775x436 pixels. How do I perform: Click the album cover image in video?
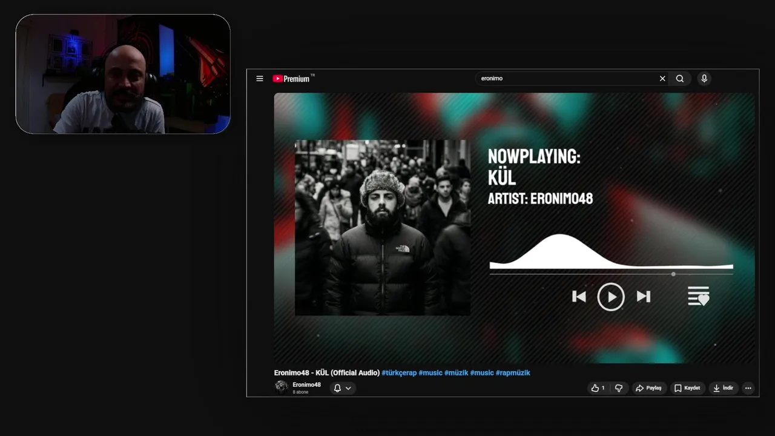383,228
